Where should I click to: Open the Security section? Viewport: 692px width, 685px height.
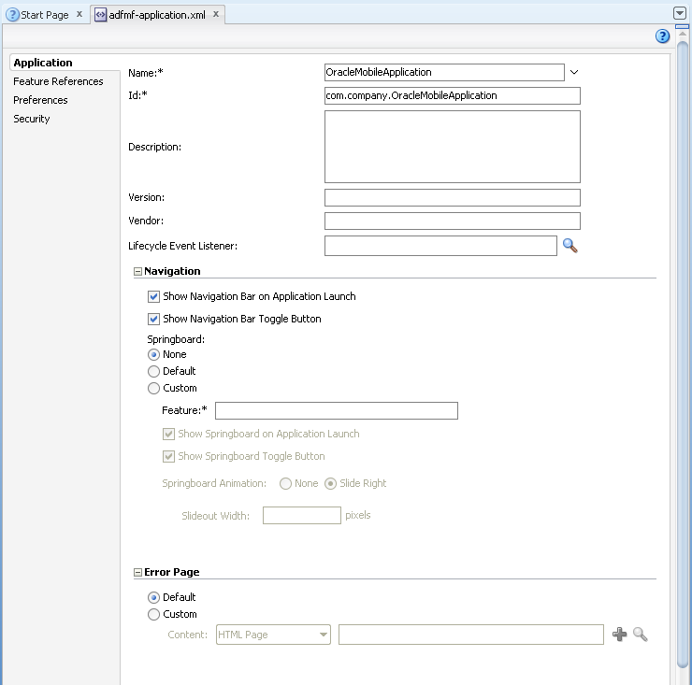tap(32, 119)
